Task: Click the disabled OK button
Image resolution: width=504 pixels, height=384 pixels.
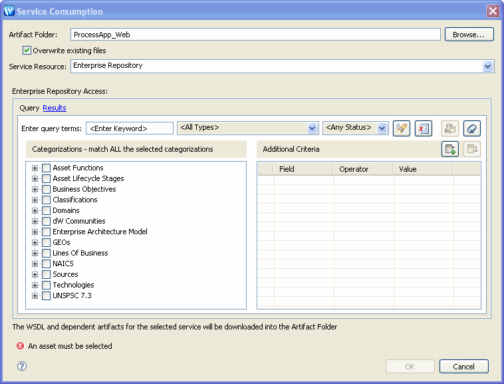Action: point(410,366)
